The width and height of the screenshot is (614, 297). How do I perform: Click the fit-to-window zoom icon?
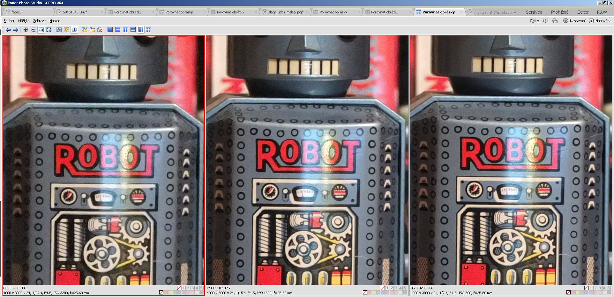(x=49, y=30)
